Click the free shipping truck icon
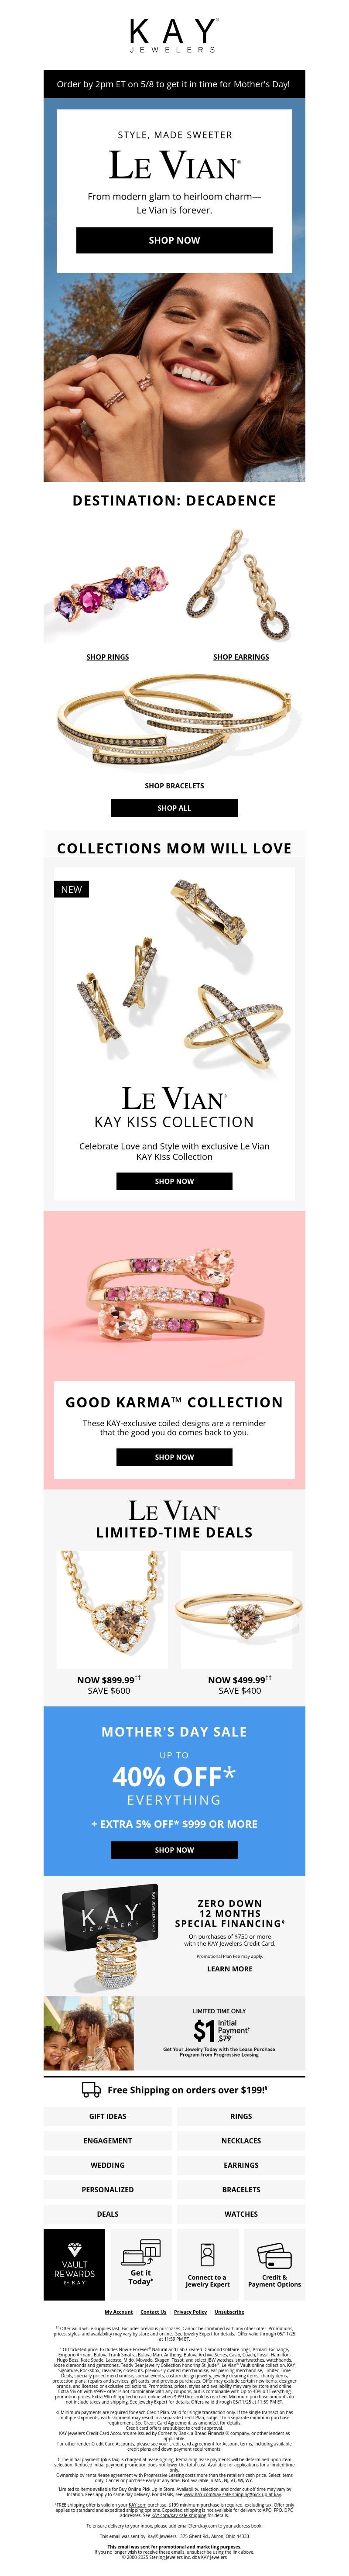 pos(91,2090)
